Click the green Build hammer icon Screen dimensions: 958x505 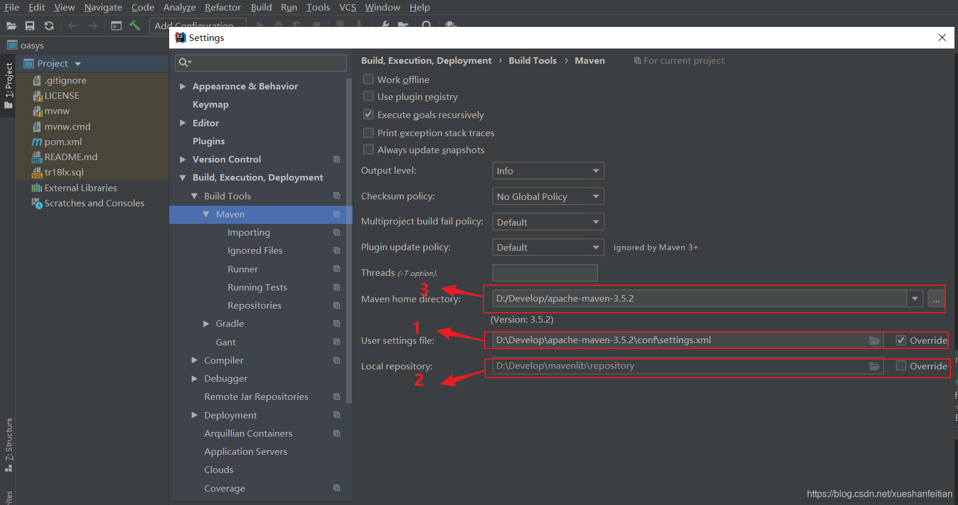coord(135,26)
